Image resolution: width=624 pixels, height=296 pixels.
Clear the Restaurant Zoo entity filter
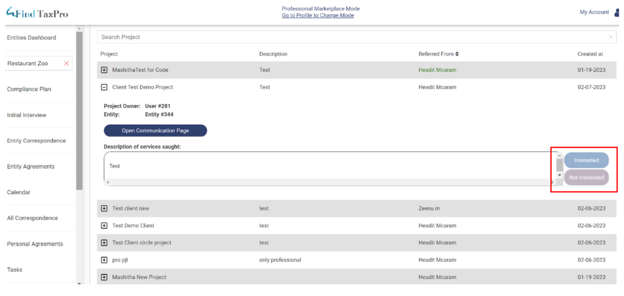(x=66, y=63)
